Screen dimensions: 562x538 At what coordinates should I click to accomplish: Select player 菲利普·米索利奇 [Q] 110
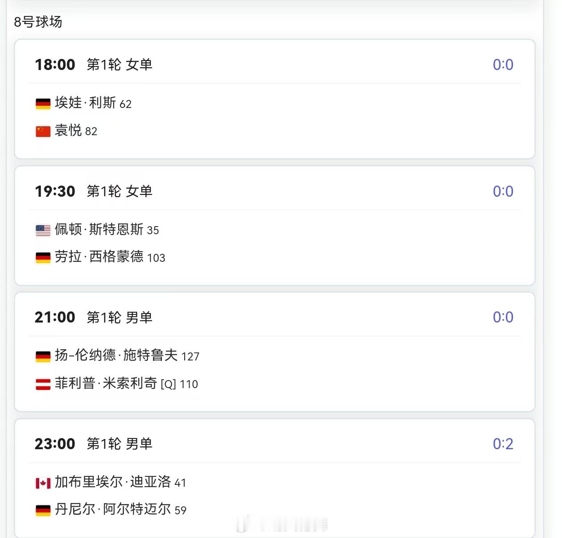pyautogui.click(x=126, y=383)
